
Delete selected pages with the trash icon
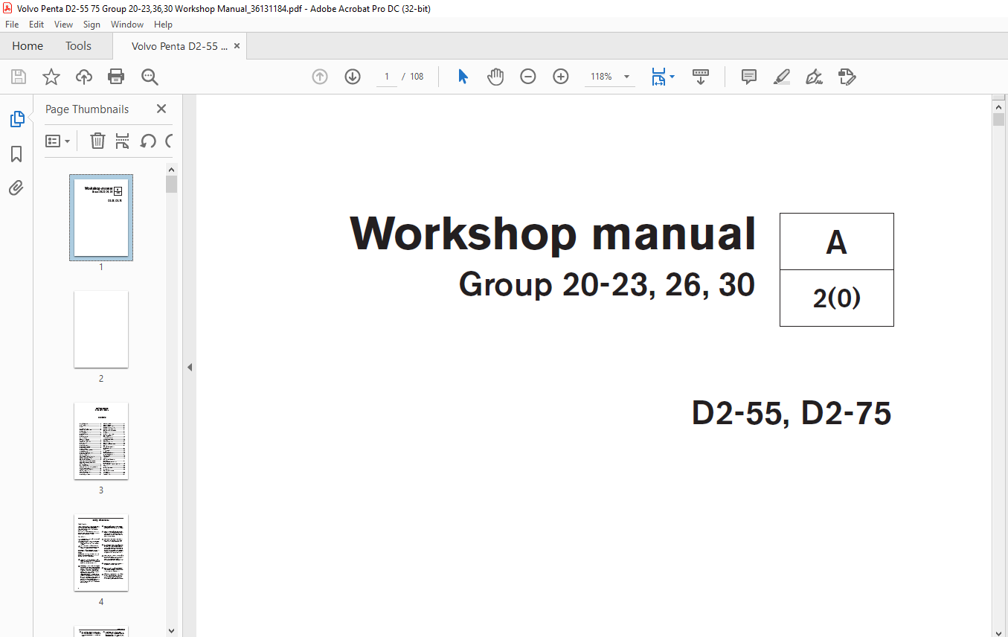point(97,141)
